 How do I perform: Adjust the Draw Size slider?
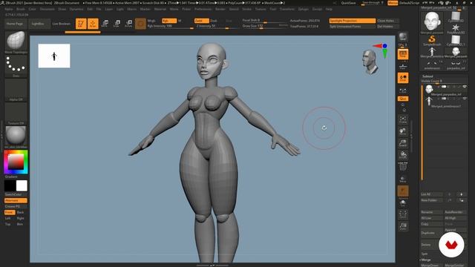coord(265,27)
